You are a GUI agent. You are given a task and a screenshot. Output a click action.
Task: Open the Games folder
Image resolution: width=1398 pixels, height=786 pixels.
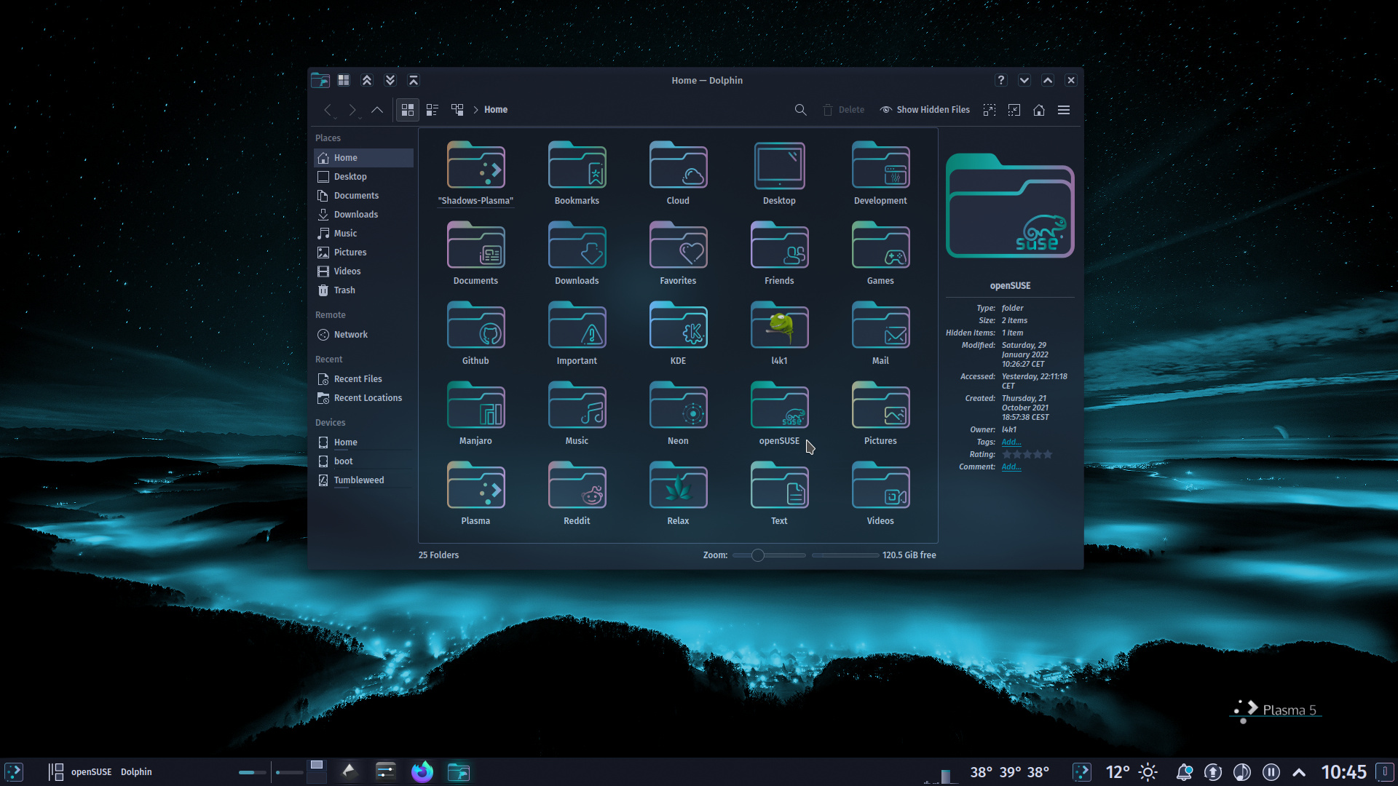pos(880,253)
